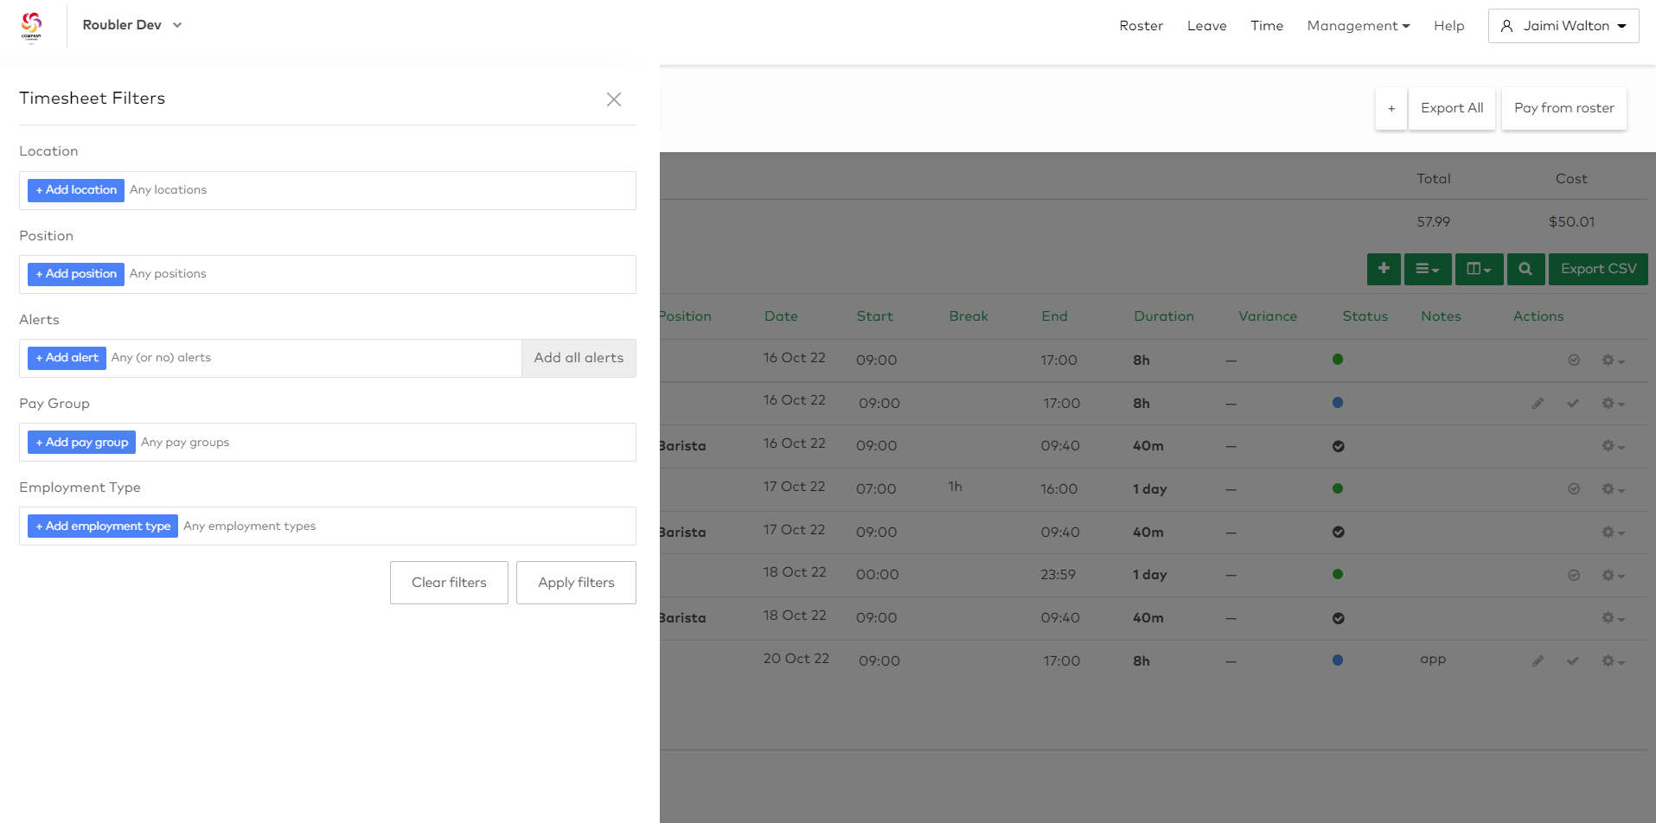Sort by the Variance column header
This screenshot has height=823, width=1656.
1267,316
